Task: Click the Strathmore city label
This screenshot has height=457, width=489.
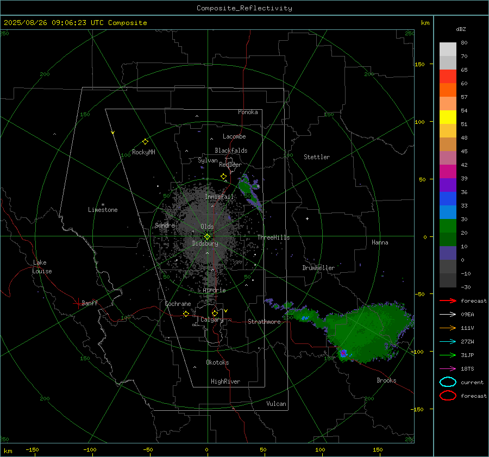Action: point(264,322)
